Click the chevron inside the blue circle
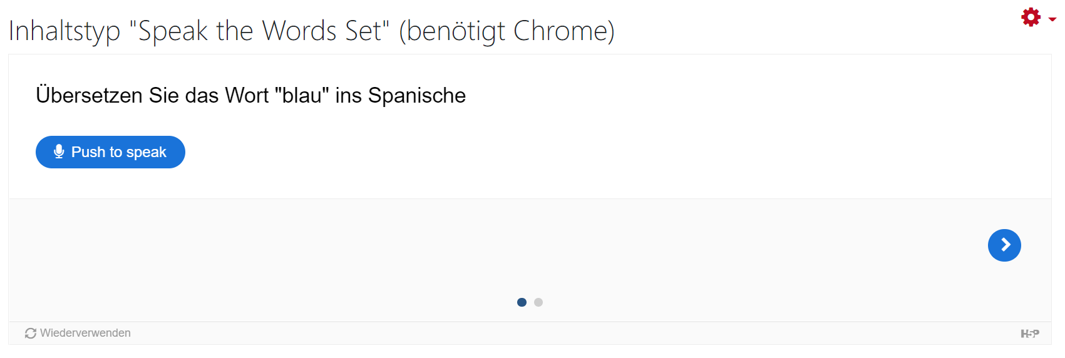The height and width of the screenshot is (358, 1065). tap(1006, 245)
